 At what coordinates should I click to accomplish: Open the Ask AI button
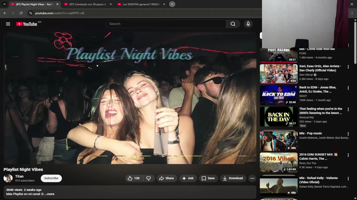(x=188, y=178)
